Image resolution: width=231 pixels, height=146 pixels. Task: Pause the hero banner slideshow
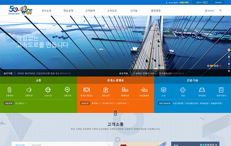point(221,66)
